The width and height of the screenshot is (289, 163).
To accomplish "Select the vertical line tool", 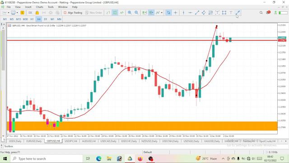I will [x=183, y=13].
